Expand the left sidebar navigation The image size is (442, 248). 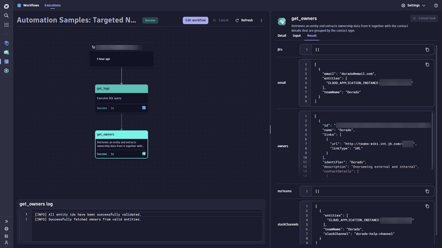coord(6,222)
